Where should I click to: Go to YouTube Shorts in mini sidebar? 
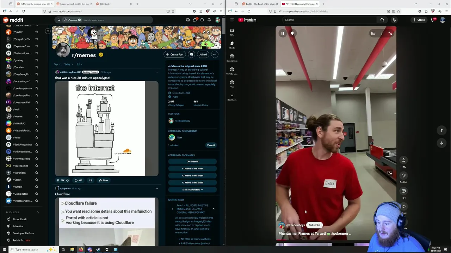pos(232,45)
